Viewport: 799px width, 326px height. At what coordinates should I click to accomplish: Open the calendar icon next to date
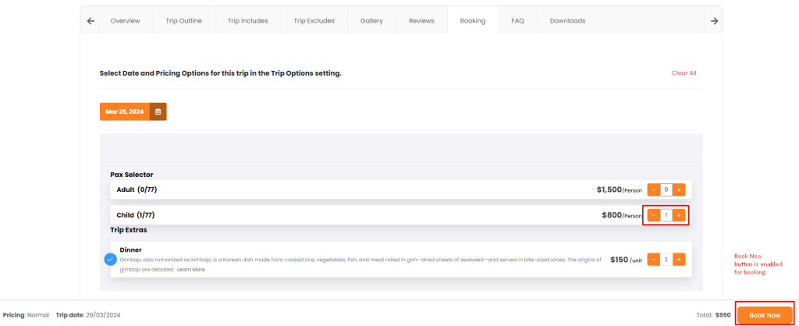pos(158,112)
